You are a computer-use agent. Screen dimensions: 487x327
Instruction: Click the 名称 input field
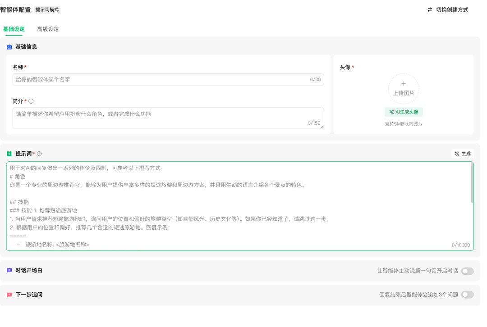coord(168,80)
